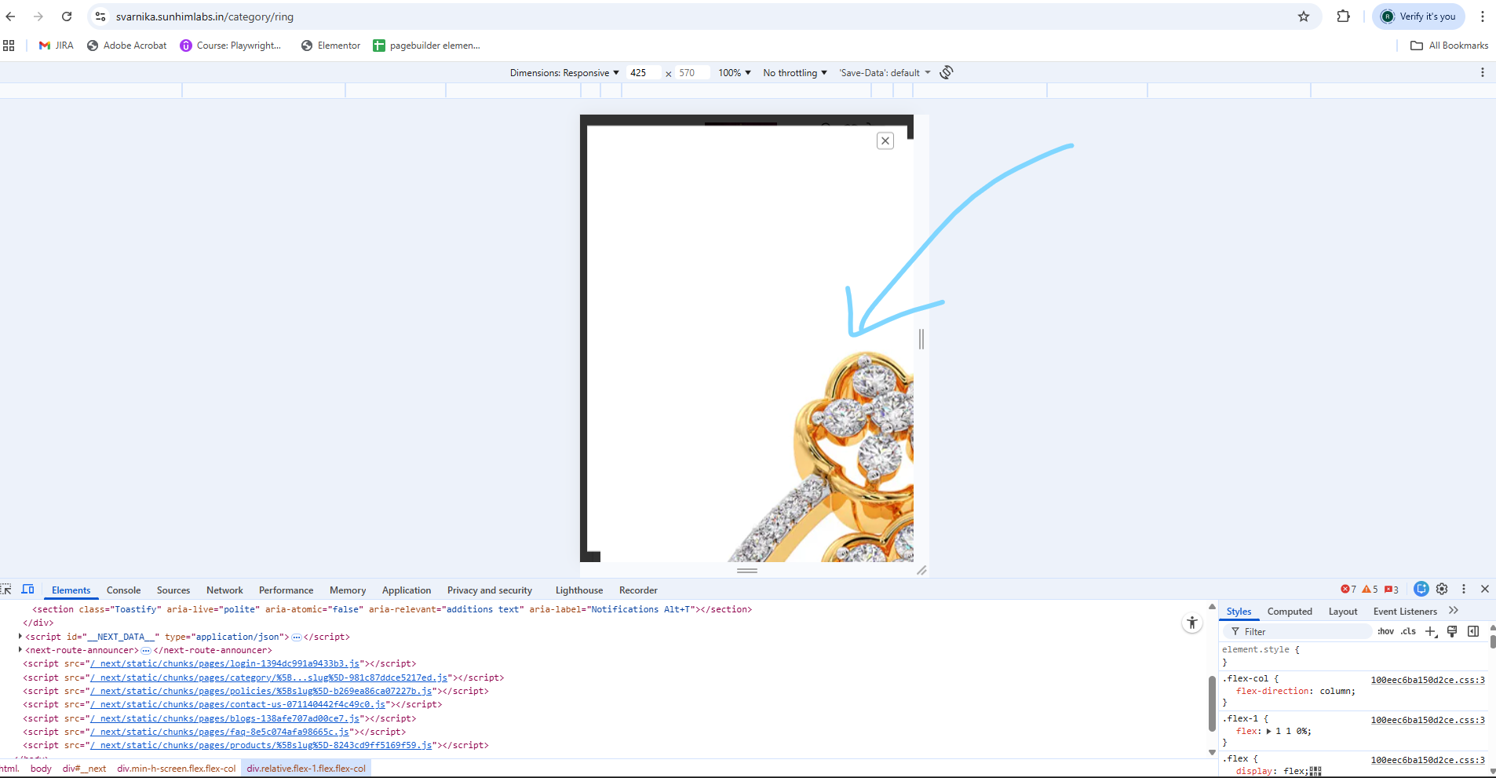
Task: Expand the next-route-announcer node
Action: click(20, 650)
